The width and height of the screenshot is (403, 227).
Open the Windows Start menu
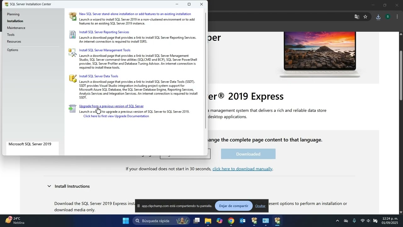click(x=126, y=221)
